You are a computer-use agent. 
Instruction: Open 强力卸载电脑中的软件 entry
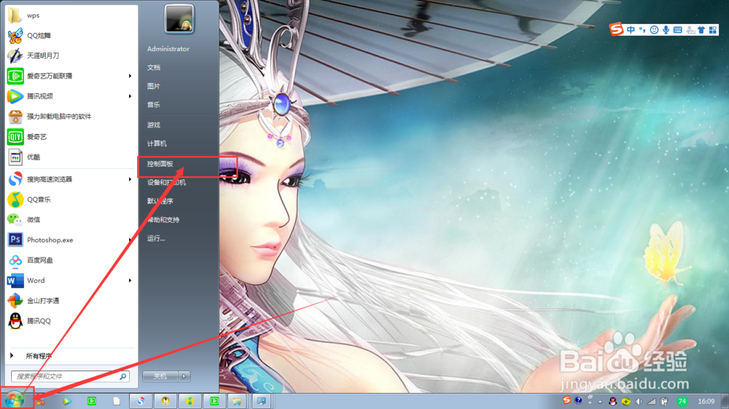(x=71, y=116)
